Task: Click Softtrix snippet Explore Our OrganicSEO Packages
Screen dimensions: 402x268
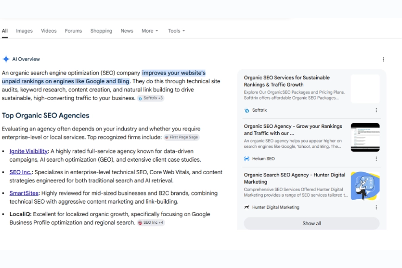Action: click(x=294, y=95)
